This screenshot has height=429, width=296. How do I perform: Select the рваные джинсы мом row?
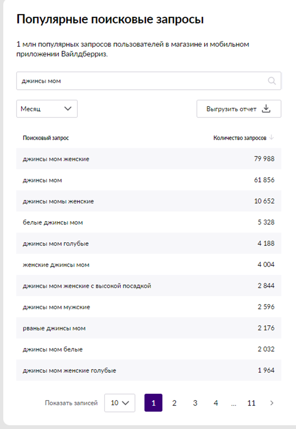[x=149, y=328]
